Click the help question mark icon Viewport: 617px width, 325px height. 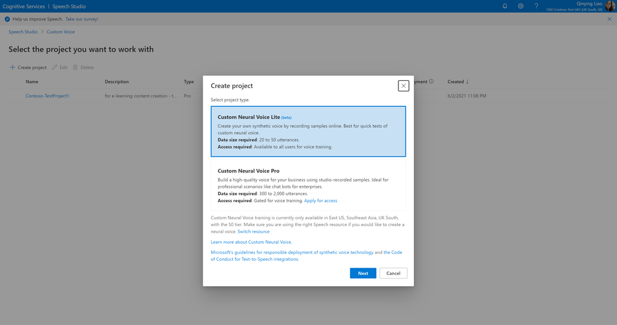pyautogui.click(x=536, y=6)
